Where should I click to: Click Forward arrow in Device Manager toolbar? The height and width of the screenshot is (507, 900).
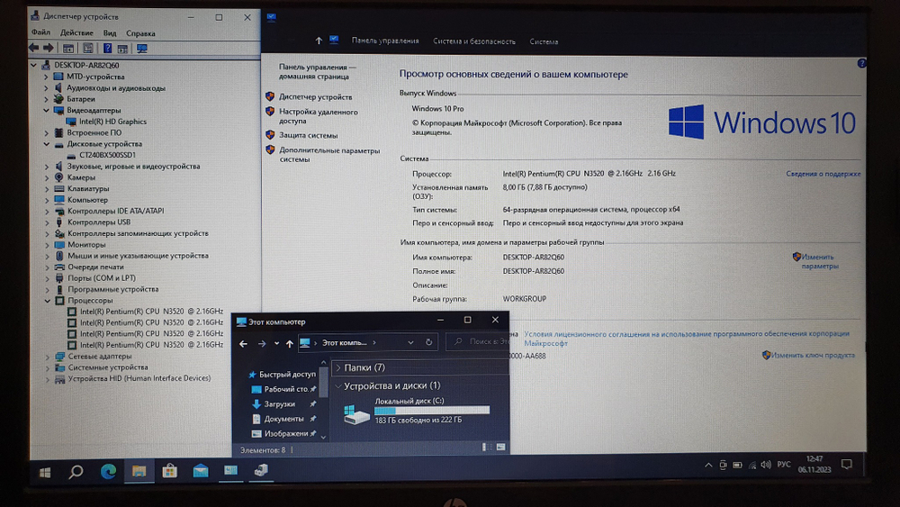[49, 49]
